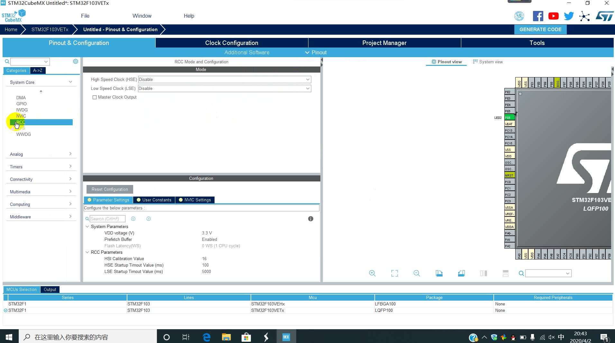Open the ST YouTube channel icon
Image resolution: width=615 pixels, height=343 pixels.
click(x=554, y=16)
